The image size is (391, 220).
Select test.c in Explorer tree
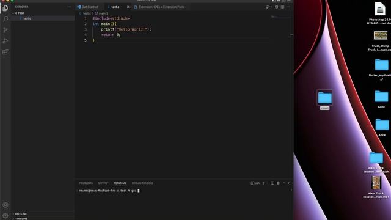coord(43,18)
